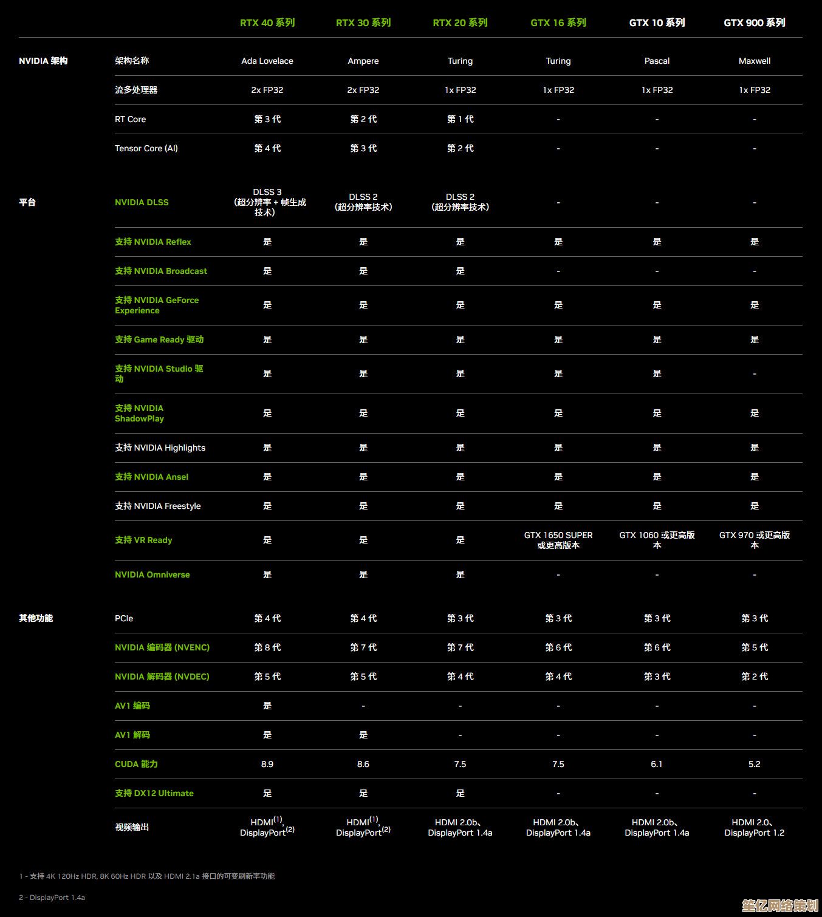The width and height of the screenshot is (822, 917).
Task: Click the Ampere architecture cell
Action: (x=363, y=61)
